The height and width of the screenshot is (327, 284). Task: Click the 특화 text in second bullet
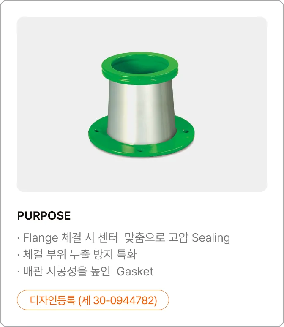click(127, 254)
